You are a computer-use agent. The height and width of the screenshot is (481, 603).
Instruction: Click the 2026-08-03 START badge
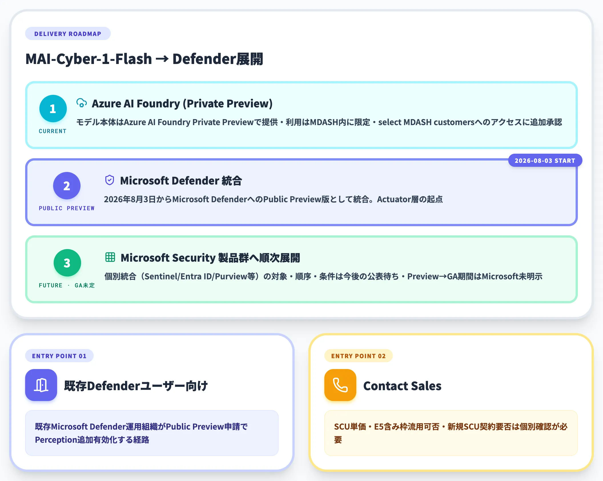[x=545, y=161]
